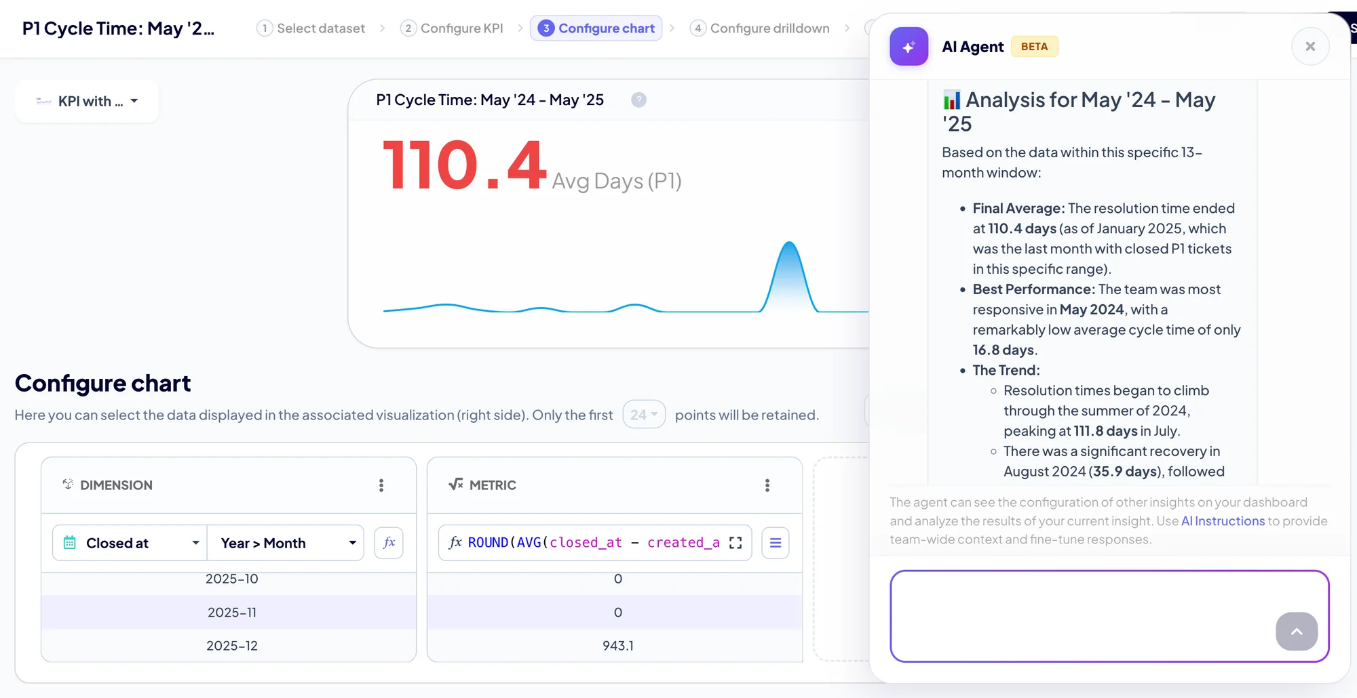Viewport: 1357px width, 698px height.
Task: Click the BETA badge
Action: pos(1034,46)
